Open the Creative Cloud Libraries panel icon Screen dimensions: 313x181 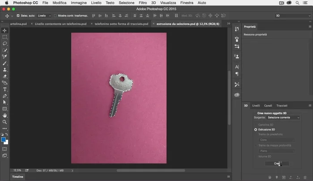[237, 95]
